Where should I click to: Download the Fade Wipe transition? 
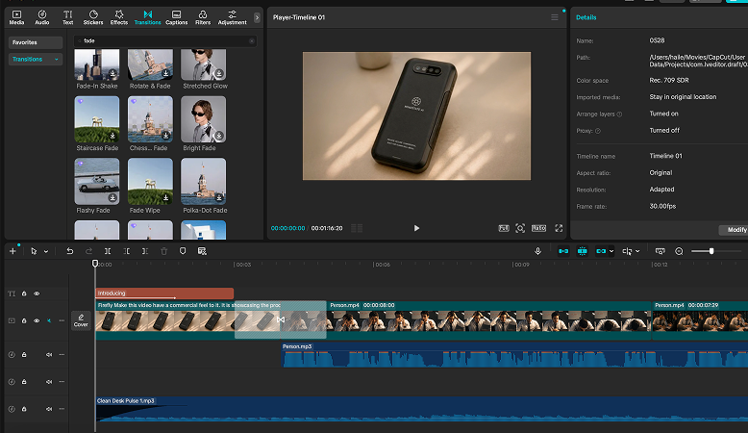point(165,197)
